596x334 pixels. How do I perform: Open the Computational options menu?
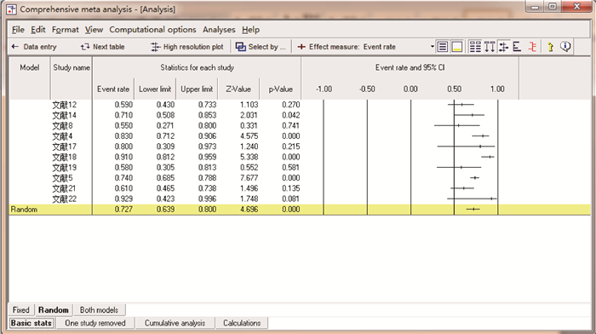152,30
